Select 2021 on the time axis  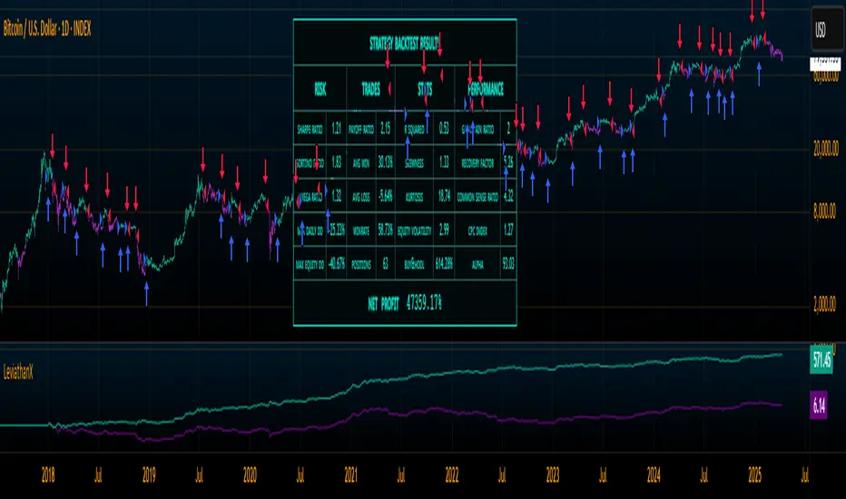[350, 473]
